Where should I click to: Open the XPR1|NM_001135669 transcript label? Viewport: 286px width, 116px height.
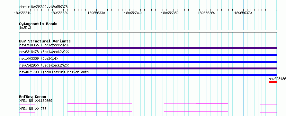[x=36, y=101]
